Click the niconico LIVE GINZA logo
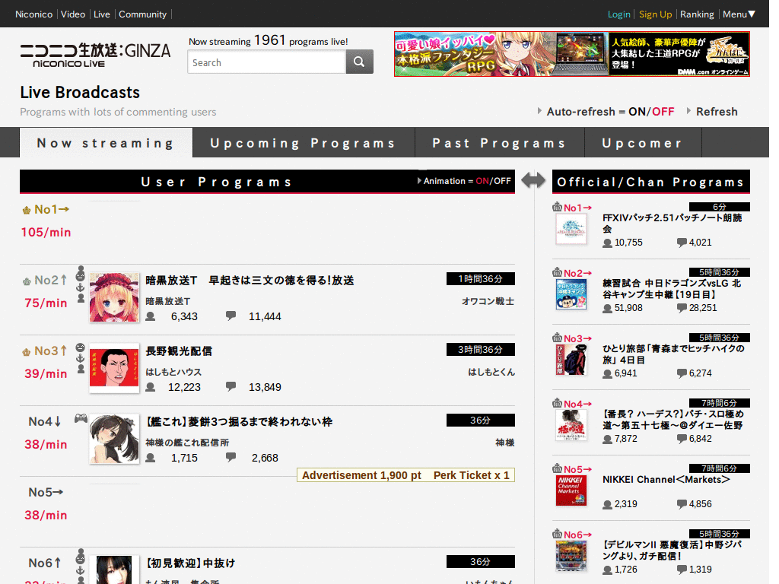 (95, 55)
